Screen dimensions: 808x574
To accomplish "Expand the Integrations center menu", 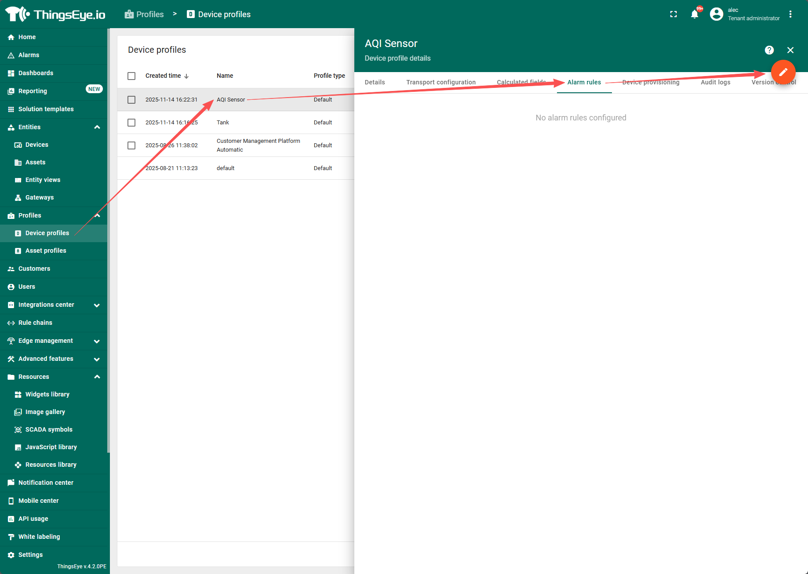I will tap(97, 305).
